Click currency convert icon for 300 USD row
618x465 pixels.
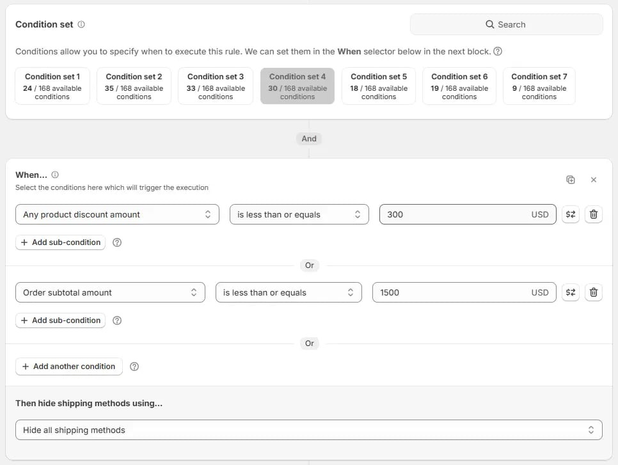[570, 214]
